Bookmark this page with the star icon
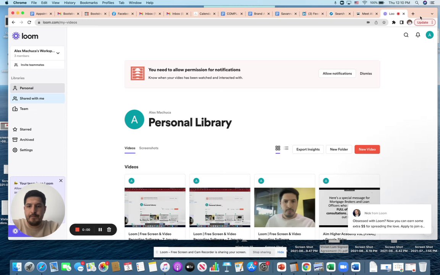The width and height of the screenshot is (440, 275). tap(384, 23)
